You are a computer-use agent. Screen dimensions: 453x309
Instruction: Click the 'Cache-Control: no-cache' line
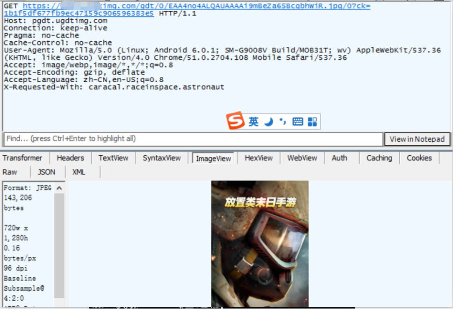pyautogui.click(x=58, y=43)
